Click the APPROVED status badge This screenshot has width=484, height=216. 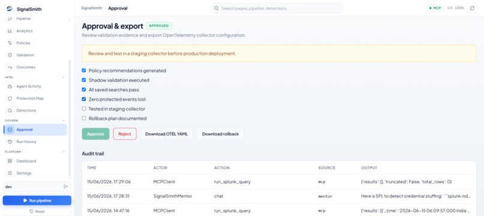pos(159,26)
